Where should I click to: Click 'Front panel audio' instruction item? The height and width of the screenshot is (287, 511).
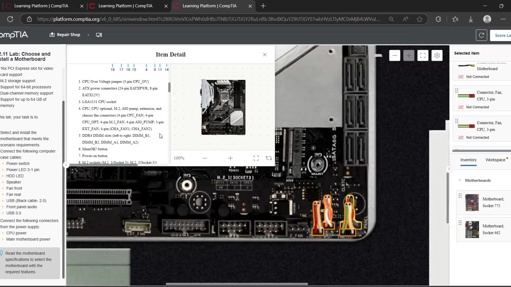point(22,207)
